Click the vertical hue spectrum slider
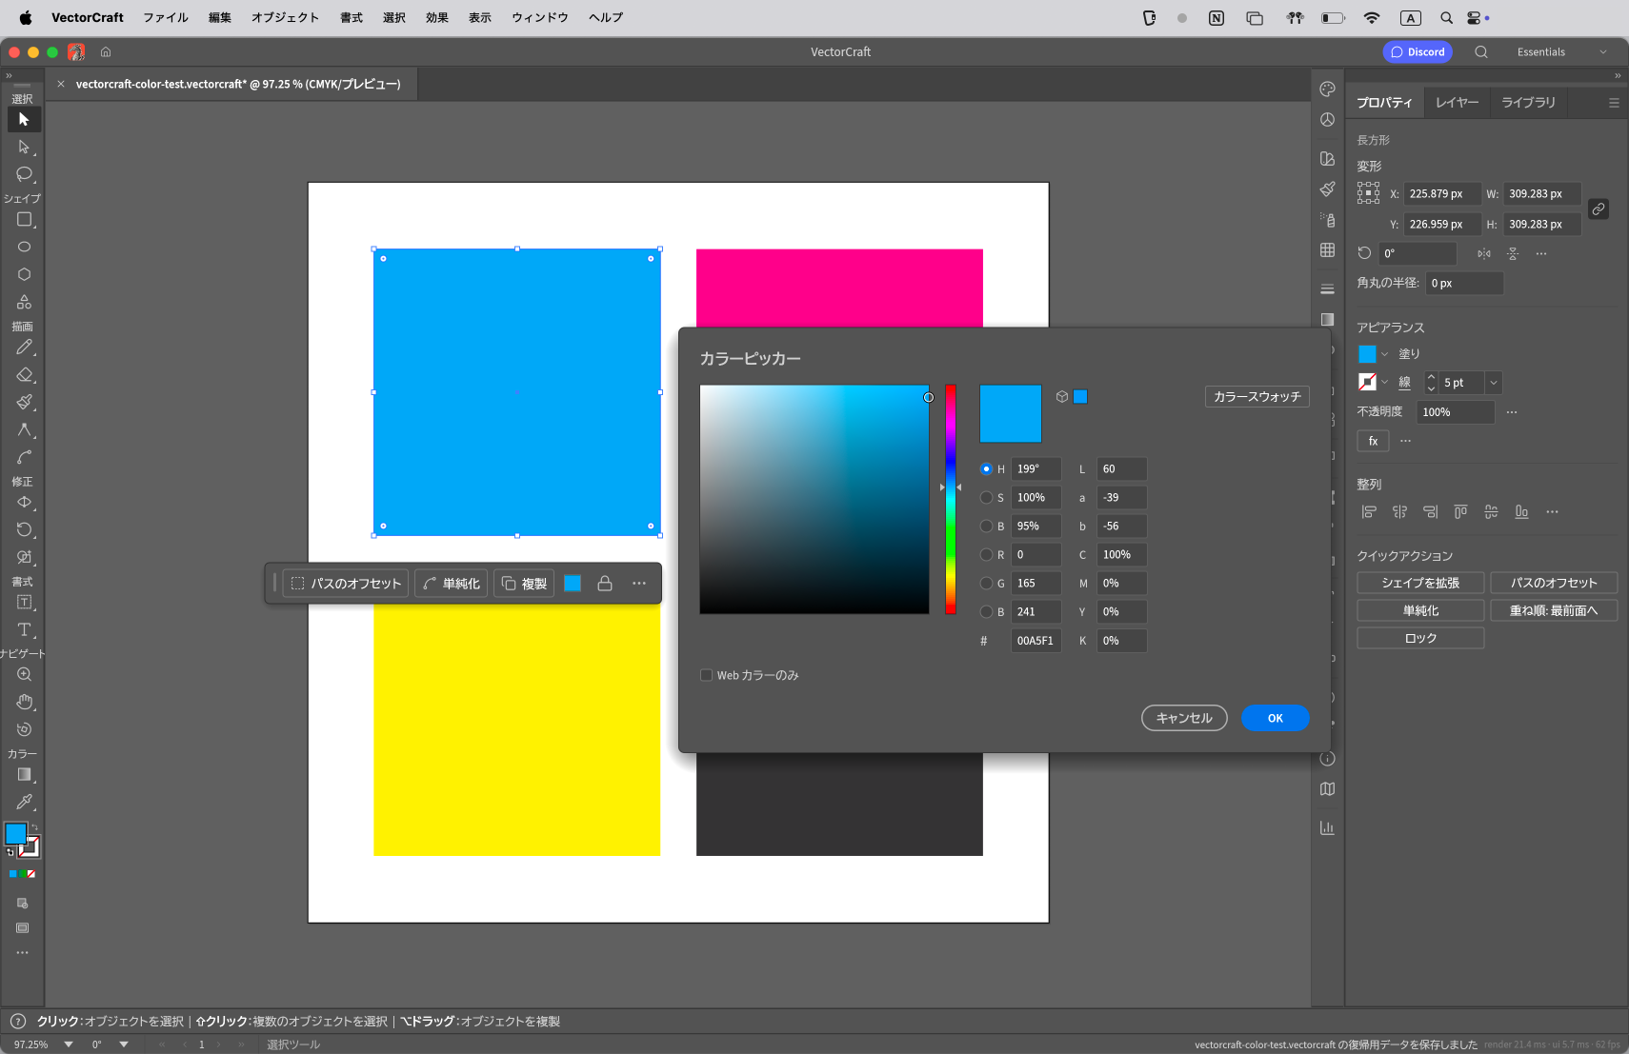Viewport: 1629px width, 1054px height. [950, 499]
